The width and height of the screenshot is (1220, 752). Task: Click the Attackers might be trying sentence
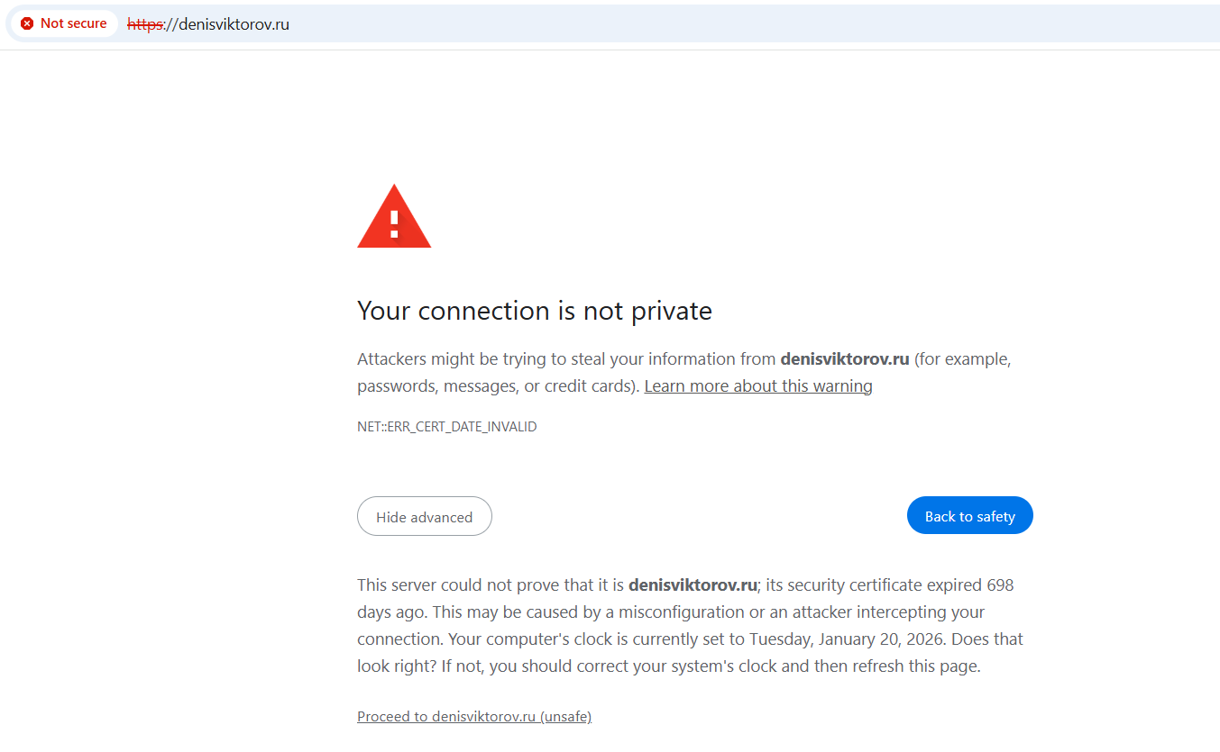pyautogui.click(x=541, y=359)
